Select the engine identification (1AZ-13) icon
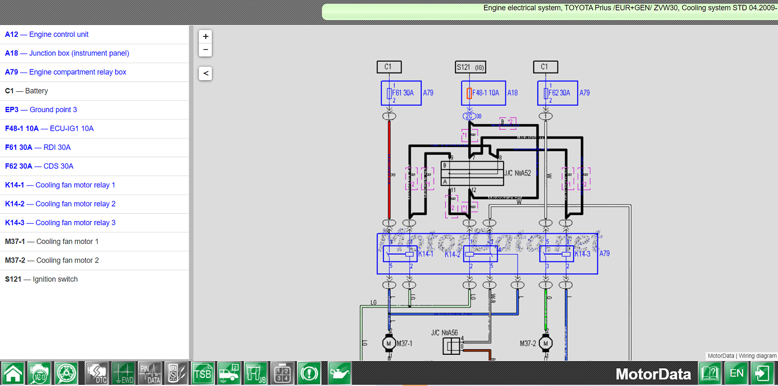This screenshot has width=778, height=386. pyautogui.click(x=39, y=373)
